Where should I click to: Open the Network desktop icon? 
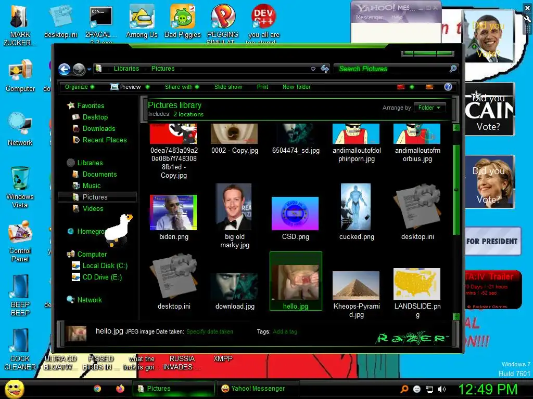(20, 129)
